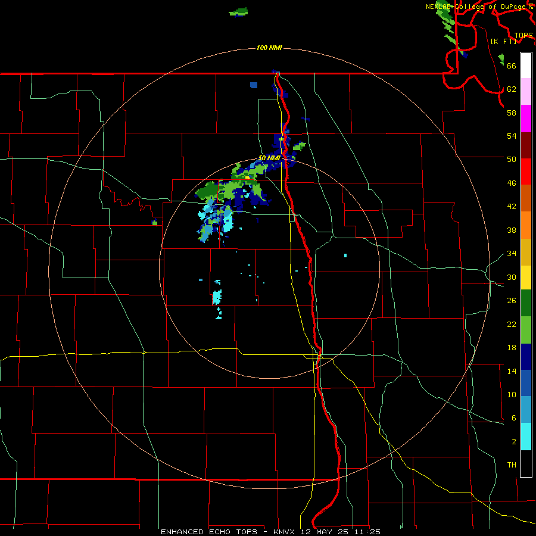Select the "TOPS" legend title
This screenshot has width=536, height=536.
click(523, 36)
